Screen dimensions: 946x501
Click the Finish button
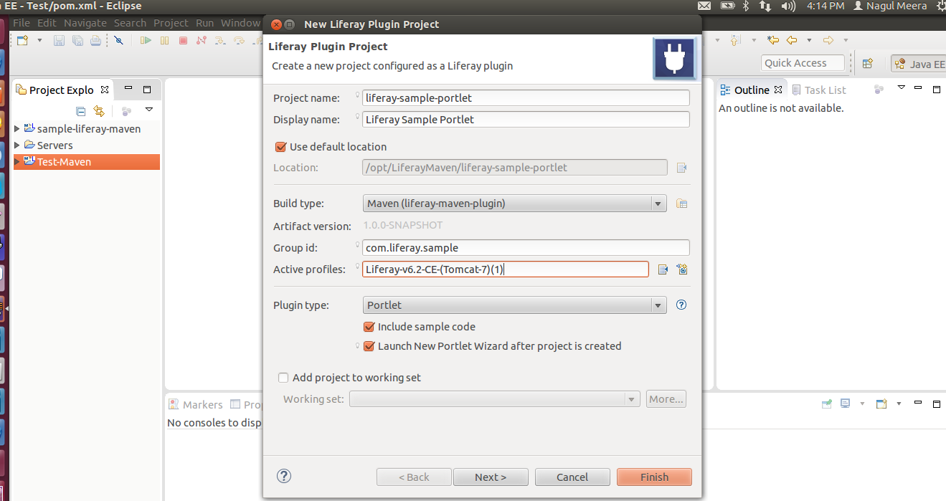tap(653, 476)
